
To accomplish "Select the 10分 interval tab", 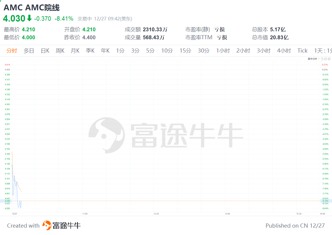I will point(167,51).
